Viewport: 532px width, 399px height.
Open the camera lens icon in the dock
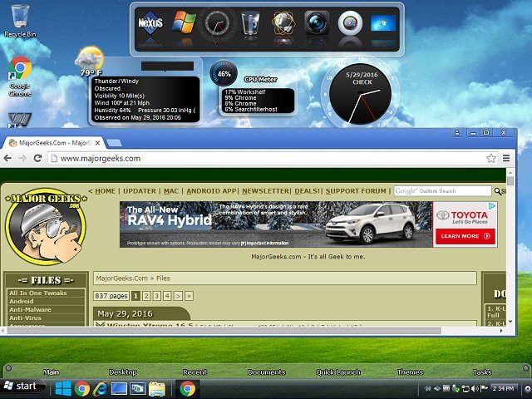tap(317, 23)
